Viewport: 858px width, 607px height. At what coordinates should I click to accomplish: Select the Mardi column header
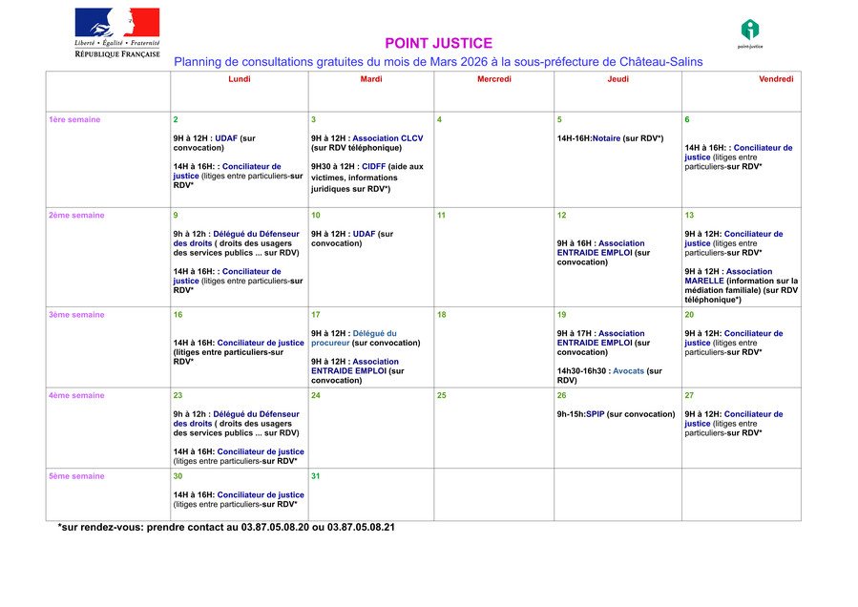pos(371,79)
